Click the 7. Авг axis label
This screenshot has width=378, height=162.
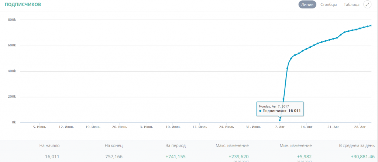coord(279,127)
